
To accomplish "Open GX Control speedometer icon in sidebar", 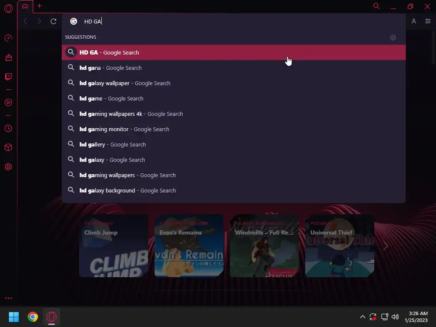I will (9, 38).
